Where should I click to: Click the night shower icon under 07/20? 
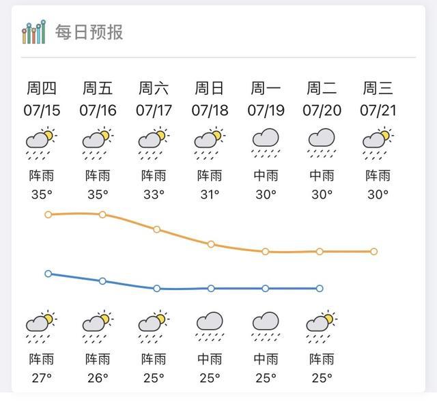(322, 326)
